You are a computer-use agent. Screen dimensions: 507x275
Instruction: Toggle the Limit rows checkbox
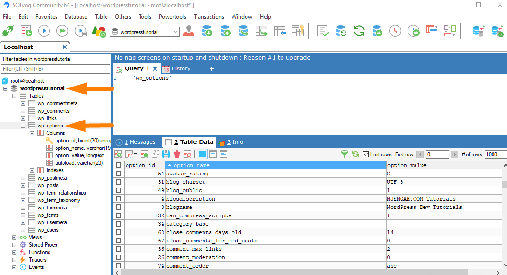366,154
